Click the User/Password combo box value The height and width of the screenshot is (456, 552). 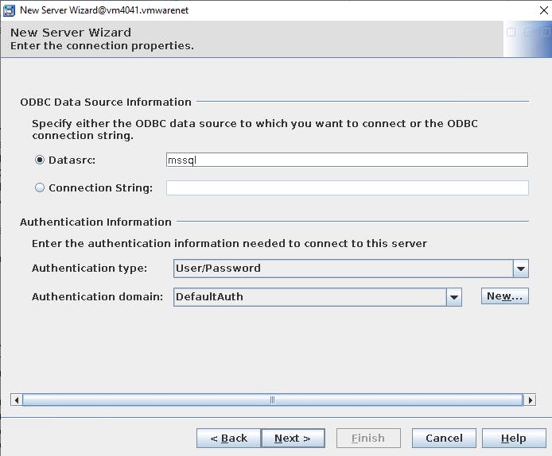pyautogui.click(x=343, y=269)
